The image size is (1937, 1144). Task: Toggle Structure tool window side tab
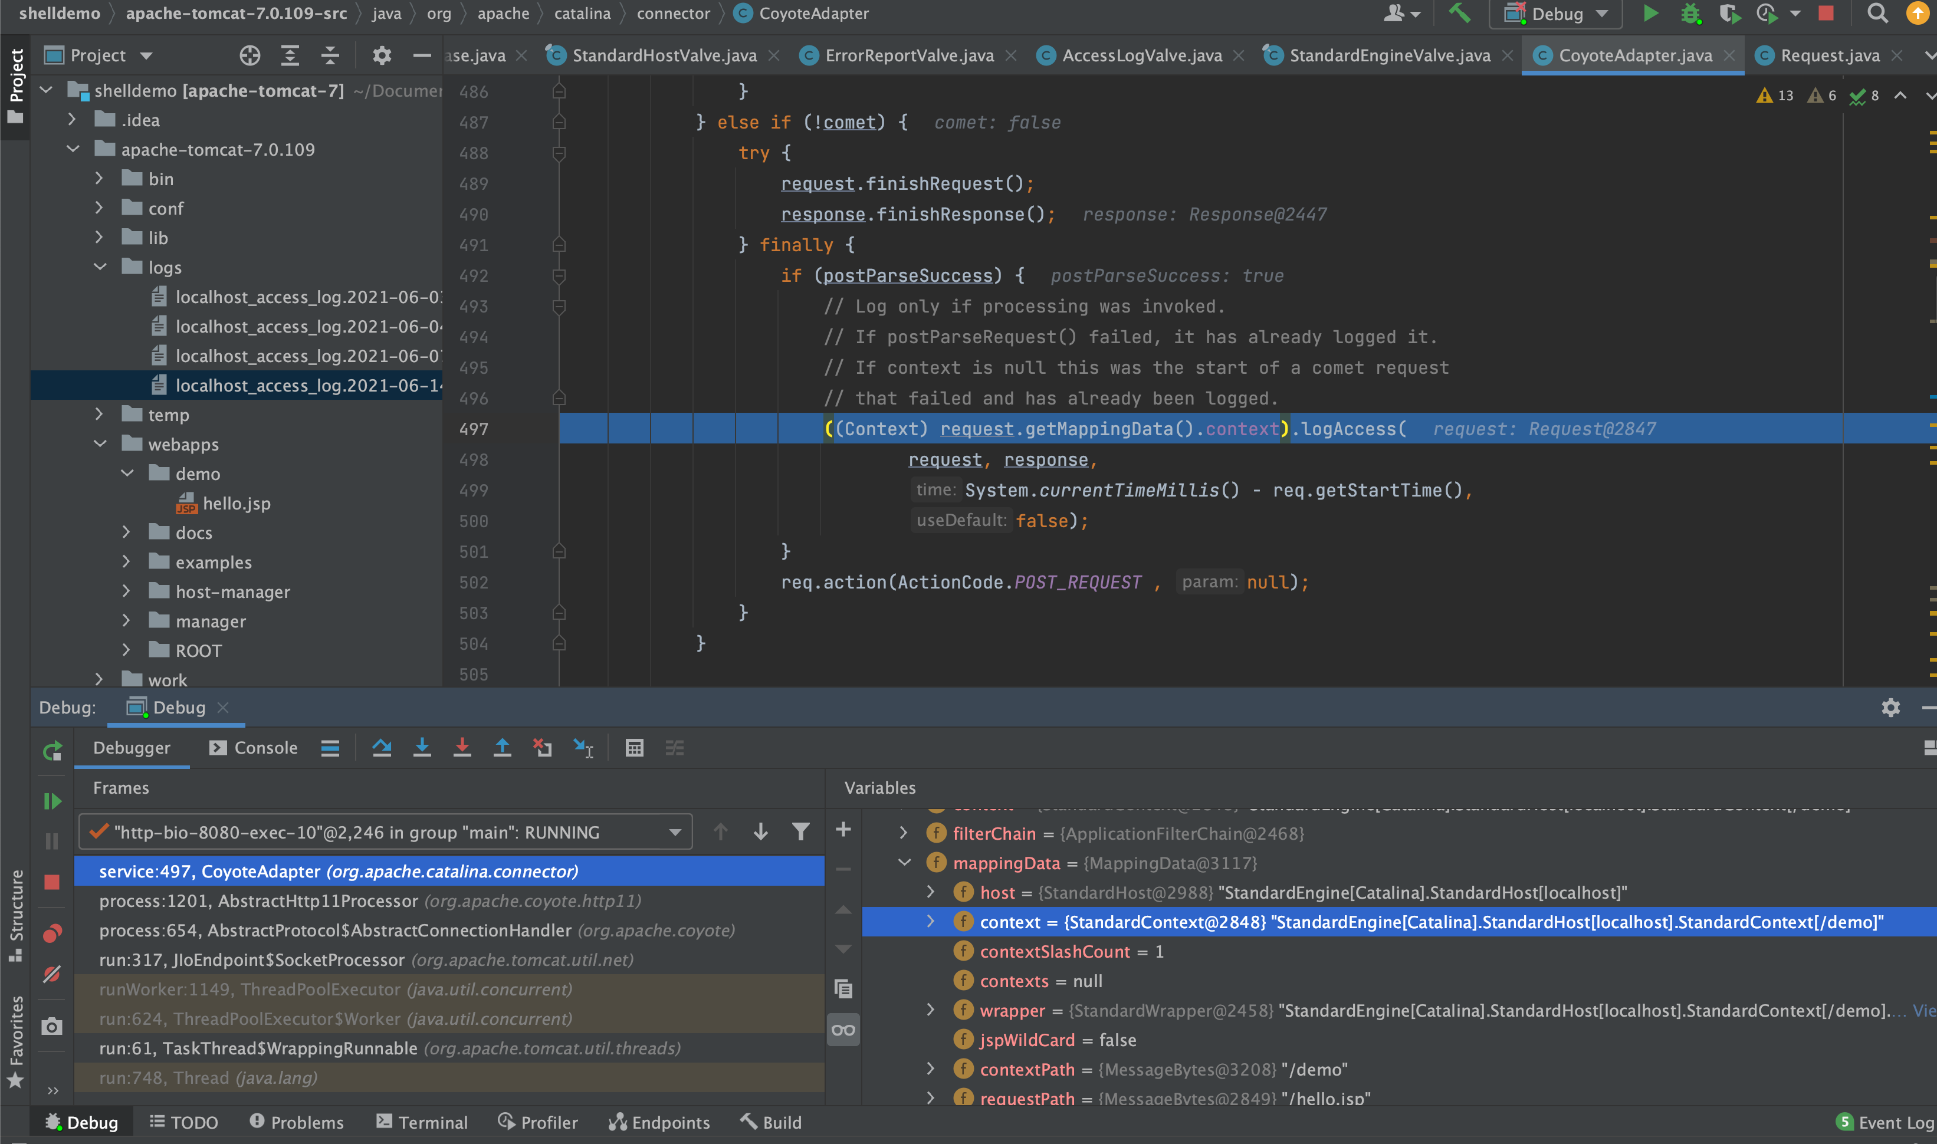pos(15,915)
